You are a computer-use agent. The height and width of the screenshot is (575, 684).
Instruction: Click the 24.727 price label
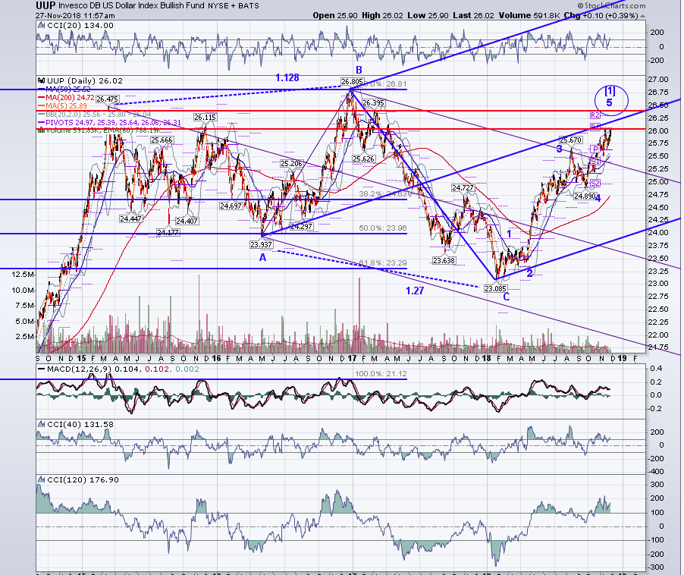[463, 187]
